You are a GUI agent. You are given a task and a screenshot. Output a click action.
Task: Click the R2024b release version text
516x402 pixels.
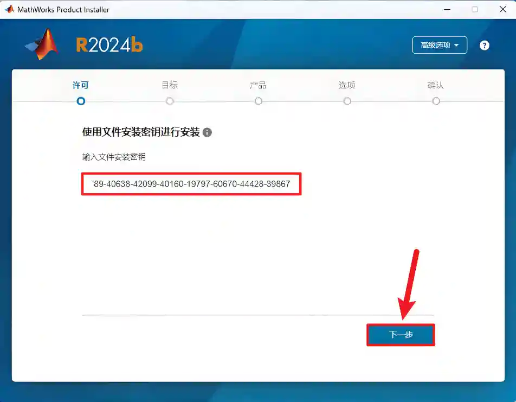[109, 46]
